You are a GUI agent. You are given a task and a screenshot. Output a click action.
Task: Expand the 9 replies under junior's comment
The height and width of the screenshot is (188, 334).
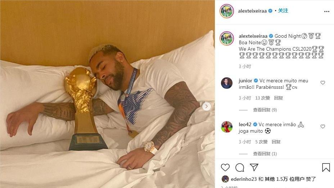(265, 110)
